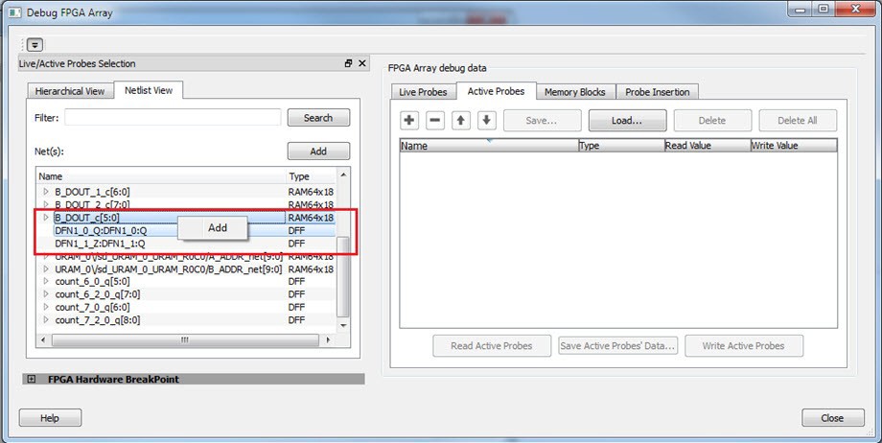Open the Memory Blocks tab

pyautogui.click(x=574, y=92)
